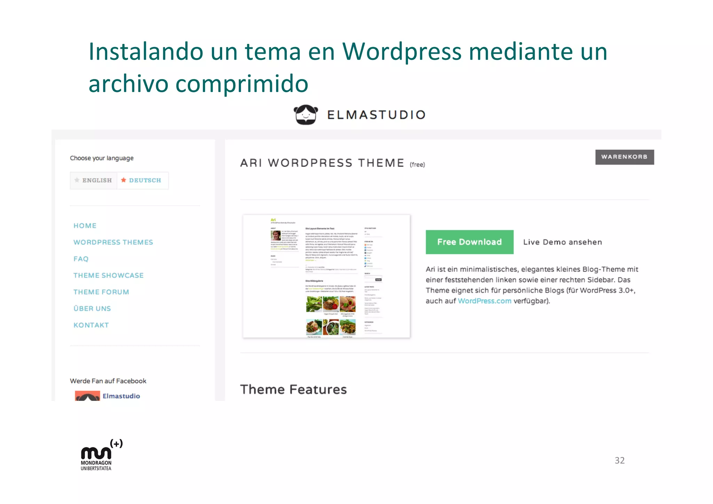Click the Elmastudio Facebook page link
The width and height of the screenshot is (713, 504).
pyautogui.click(x=121, y=396)
